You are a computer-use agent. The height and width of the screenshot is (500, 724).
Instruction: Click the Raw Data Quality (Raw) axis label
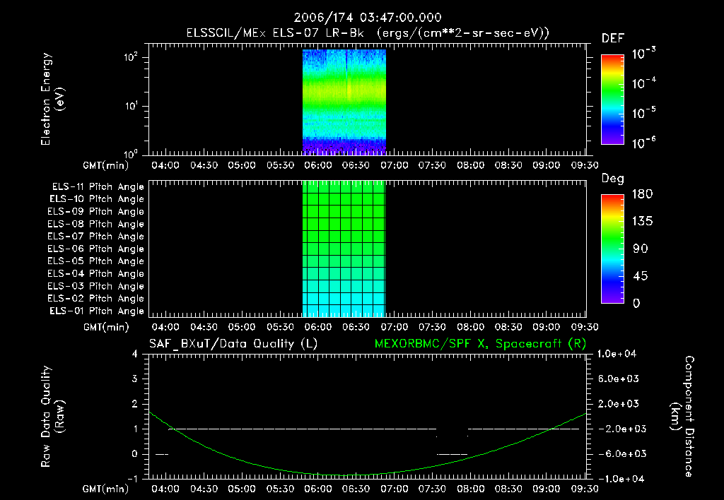52,417
